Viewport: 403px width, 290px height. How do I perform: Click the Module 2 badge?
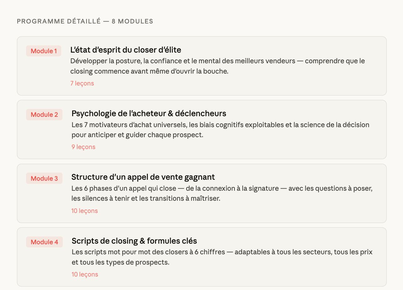pos(44,115)
